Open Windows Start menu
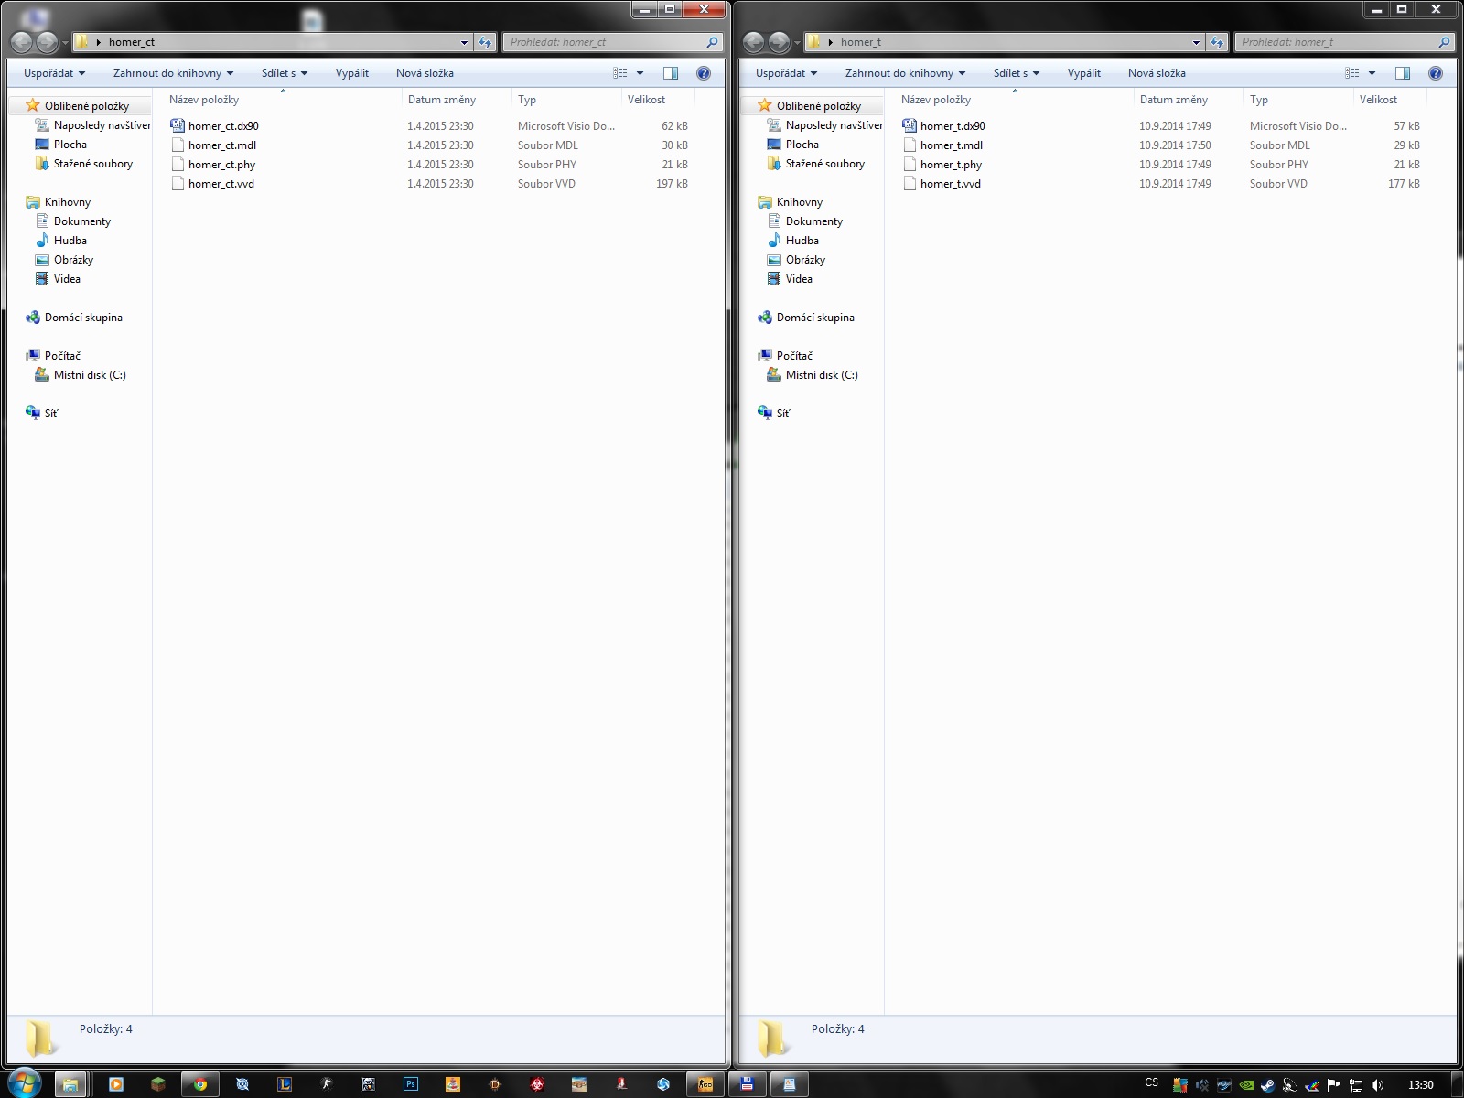Screen dimensions: 1464x1098 pyautogui.click(x=25, y=1083)
